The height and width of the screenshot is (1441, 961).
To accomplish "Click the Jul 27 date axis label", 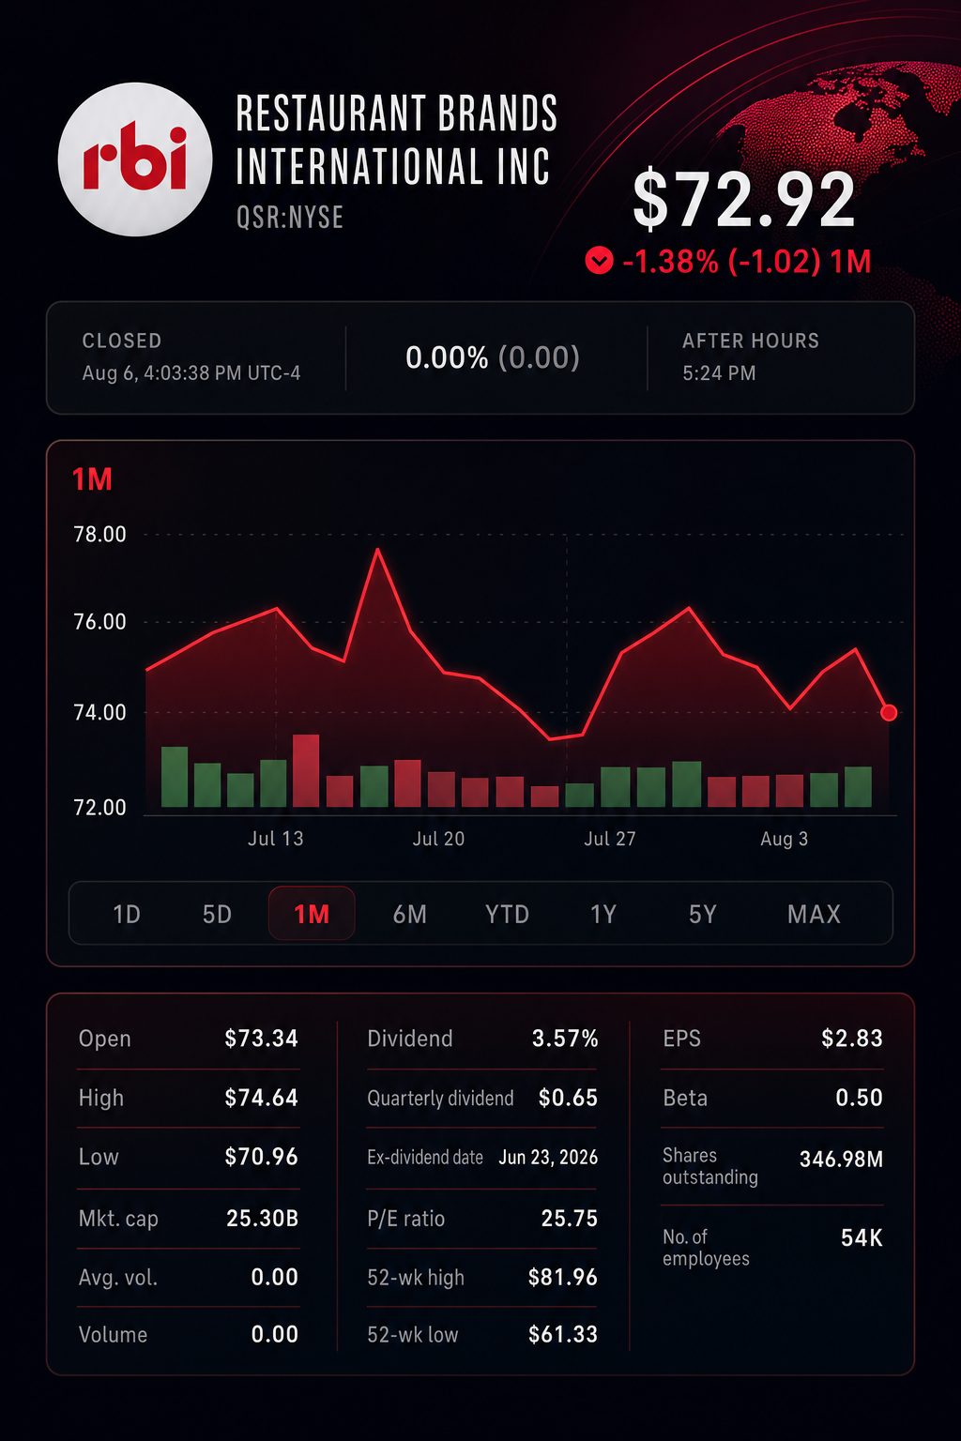I will click(610, 839).
